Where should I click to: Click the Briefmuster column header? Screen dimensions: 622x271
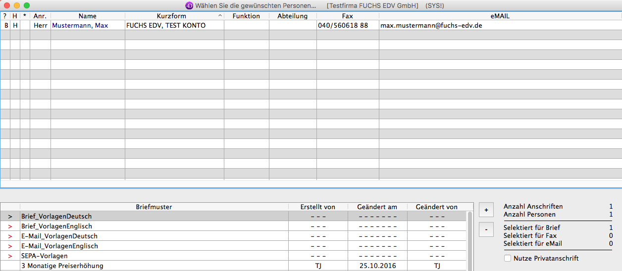(154, 207)
